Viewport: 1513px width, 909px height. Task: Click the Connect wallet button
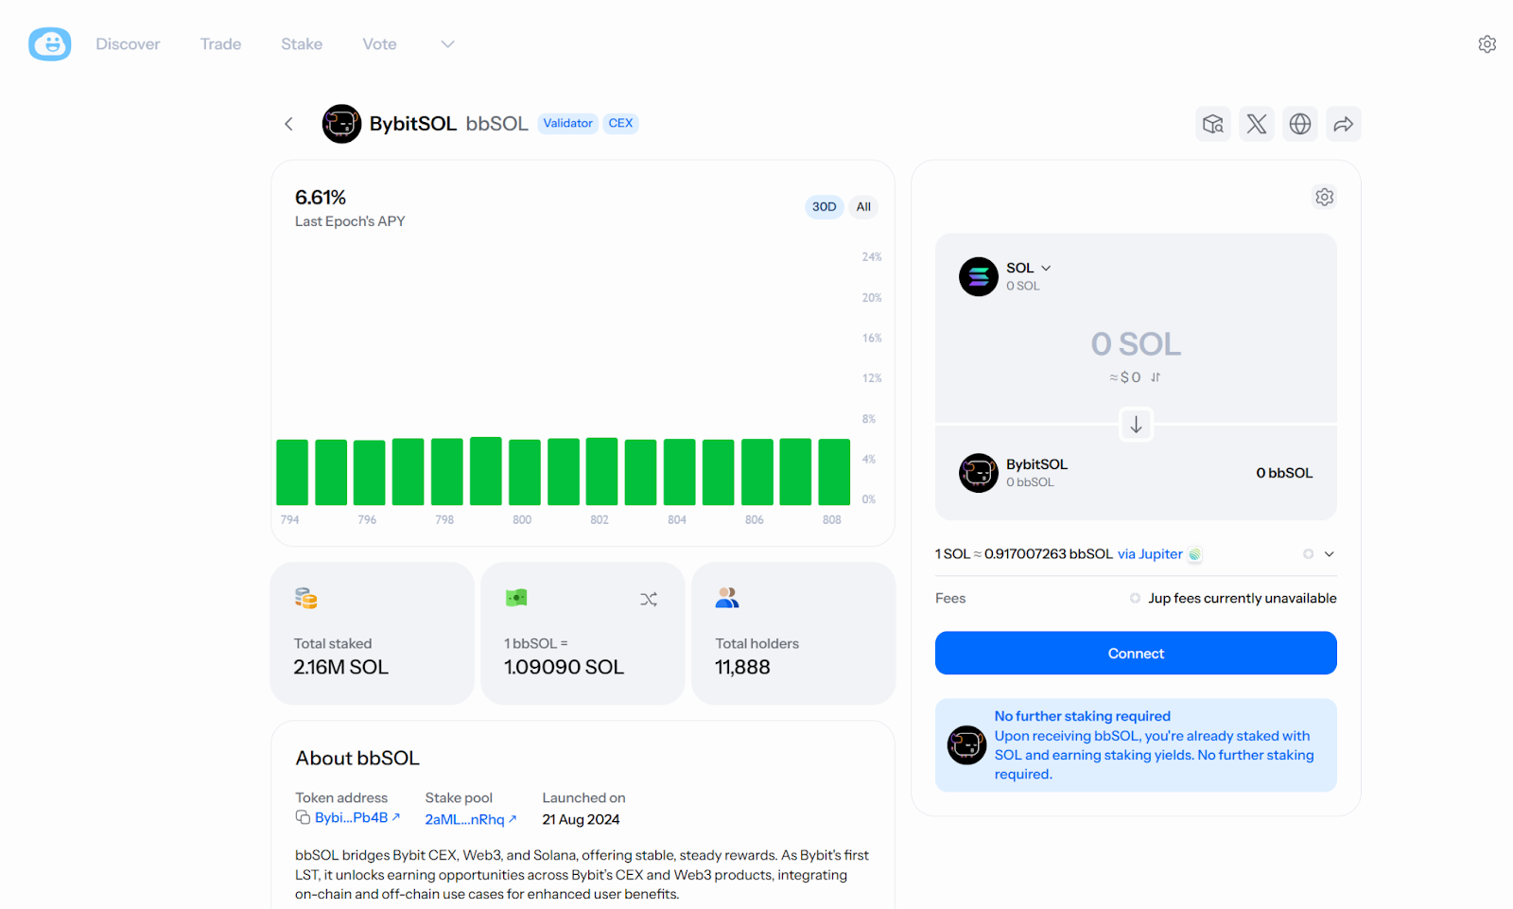point(1136,653)
